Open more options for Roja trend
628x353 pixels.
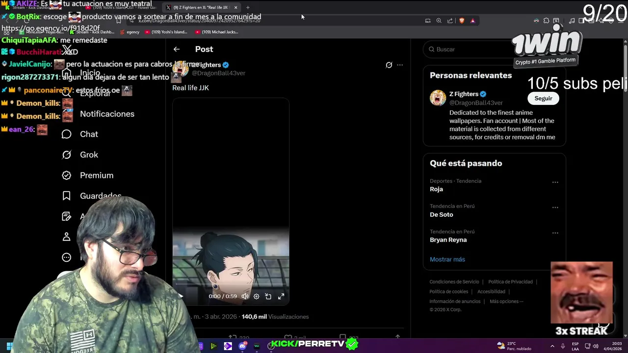click(x=555, y=182)
